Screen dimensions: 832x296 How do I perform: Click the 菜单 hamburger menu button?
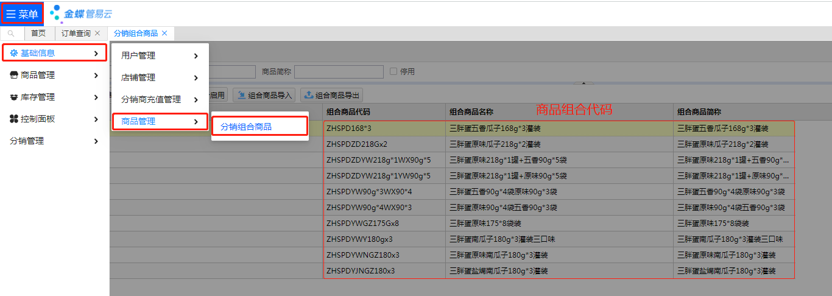[x=22, y=14]
